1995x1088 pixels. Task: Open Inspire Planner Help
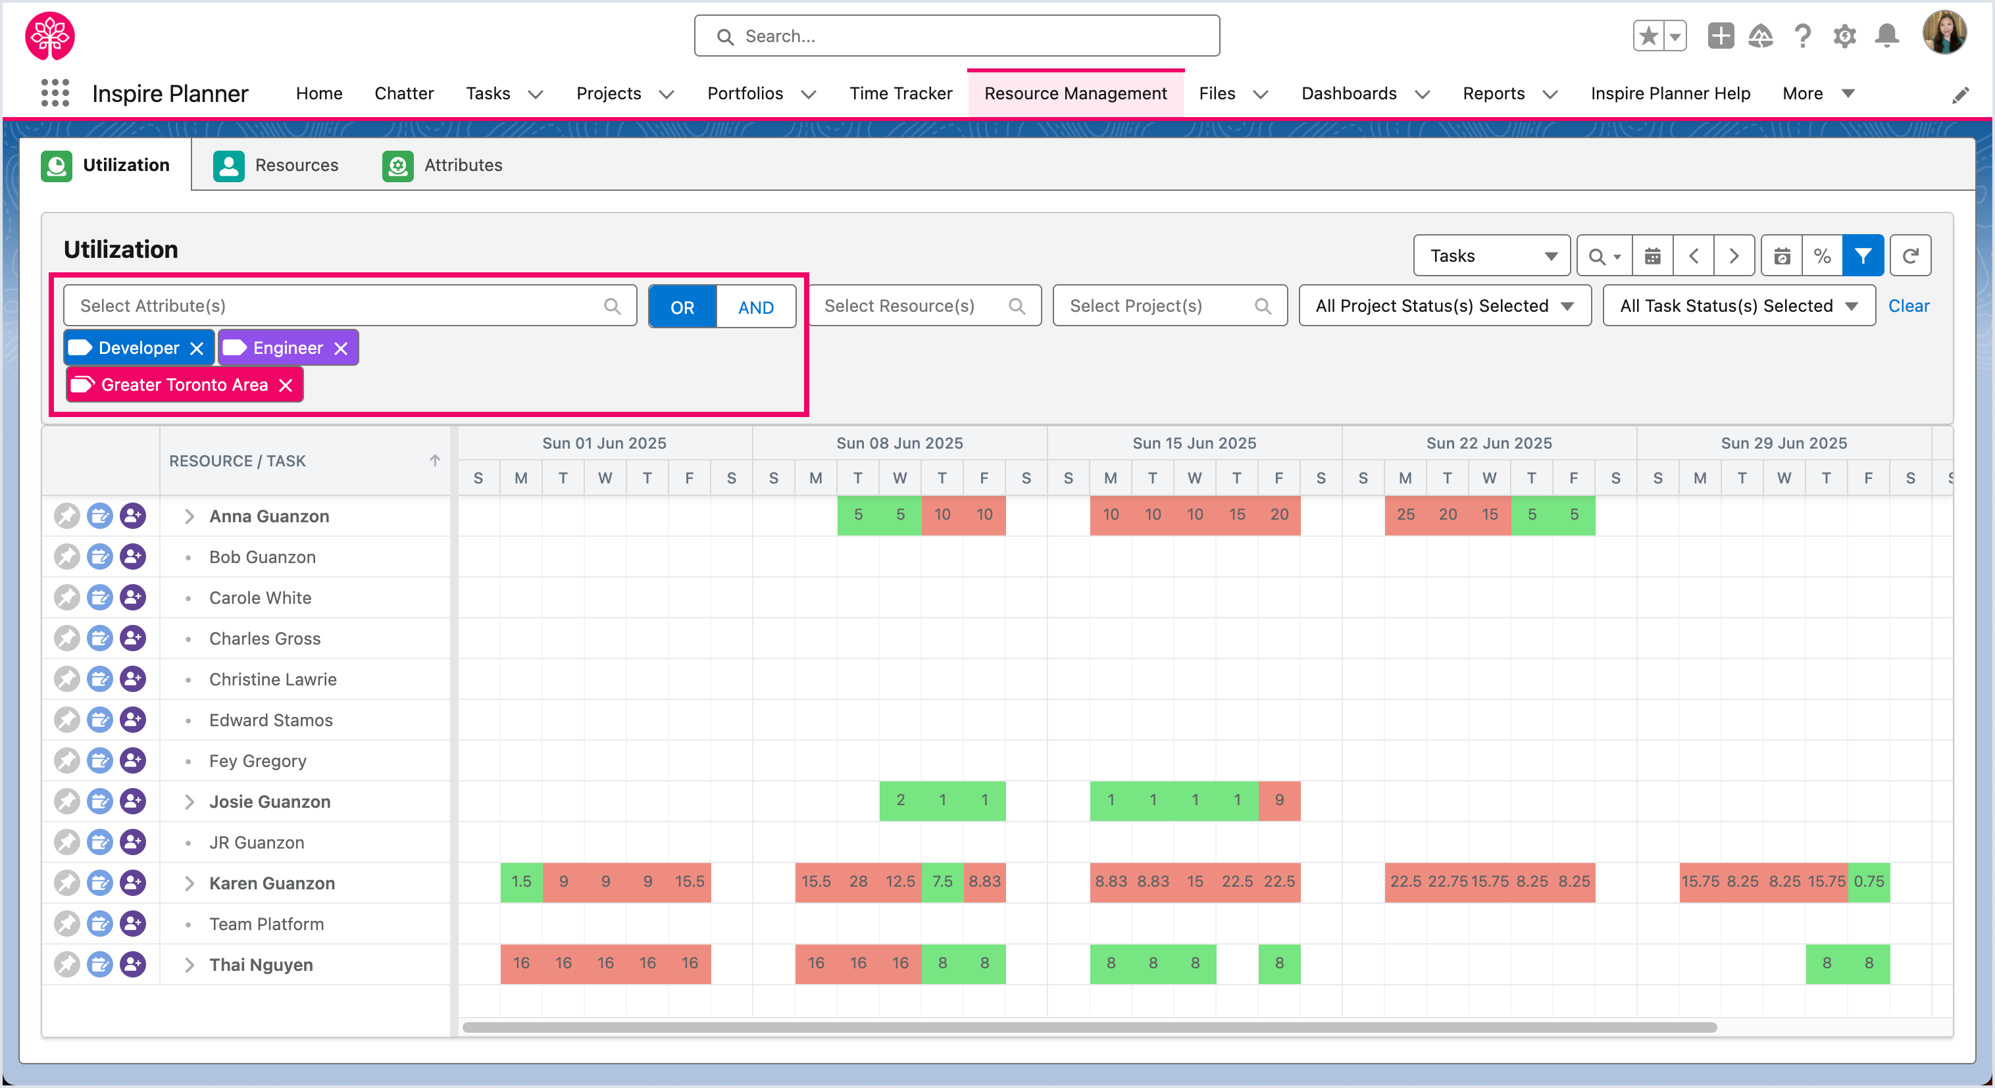click(1670, 93)
